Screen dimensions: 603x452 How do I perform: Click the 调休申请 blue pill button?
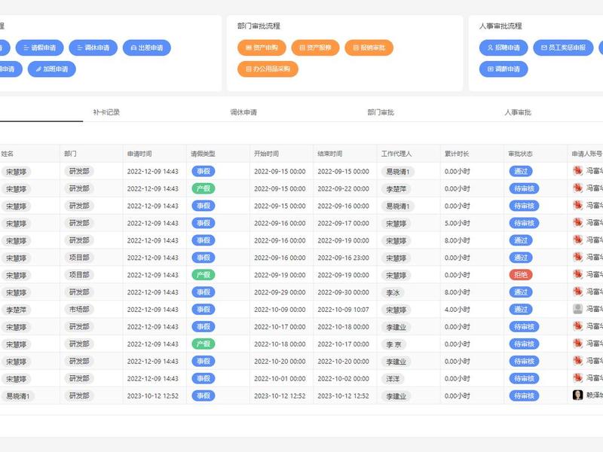pyautogui.click(x=93, y=47)
